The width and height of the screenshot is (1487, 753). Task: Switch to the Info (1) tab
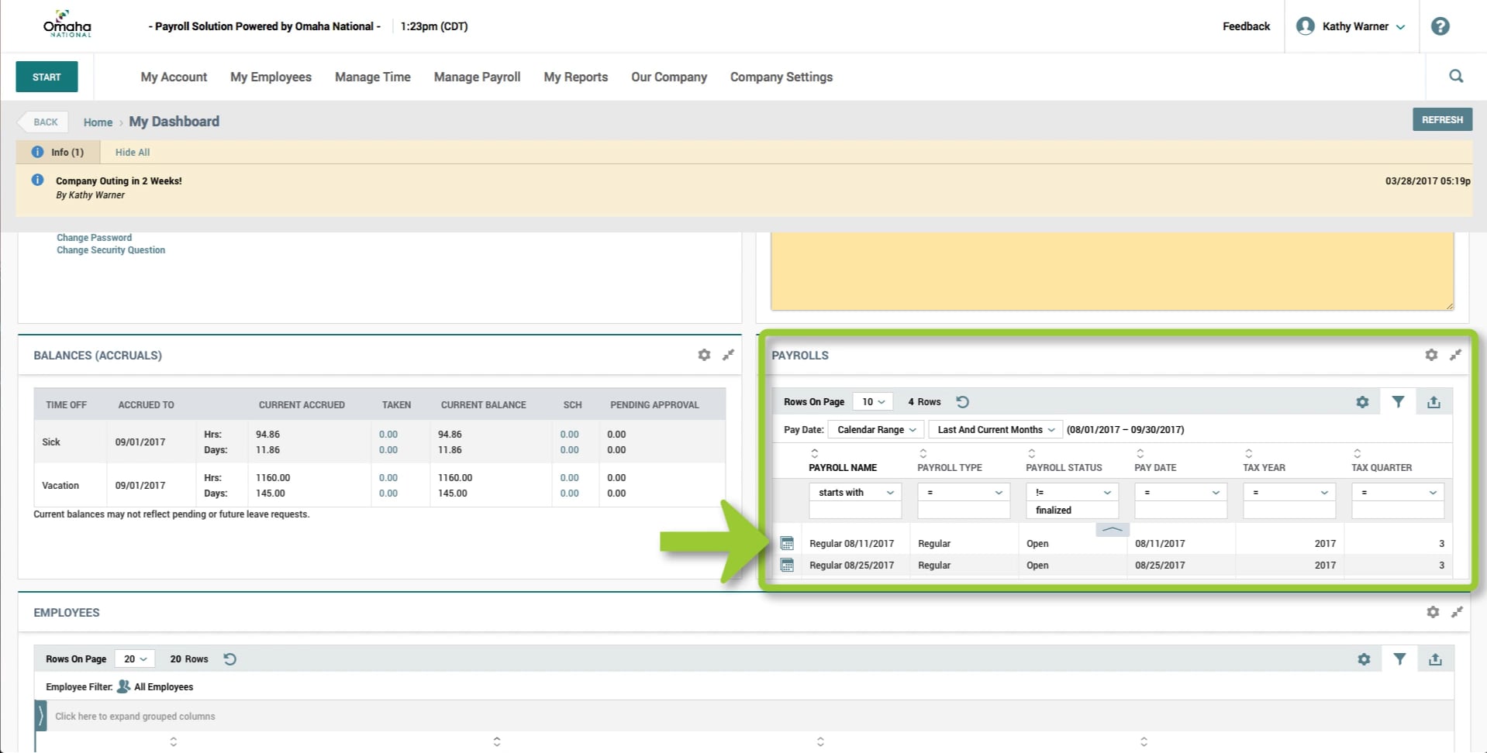point(67,152)
